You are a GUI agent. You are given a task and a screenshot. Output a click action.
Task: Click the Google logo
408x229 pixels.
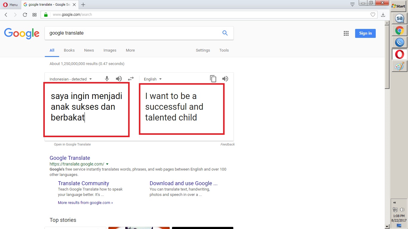point(22,33)
